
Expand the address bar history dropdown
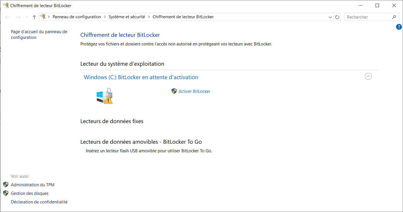331,17
